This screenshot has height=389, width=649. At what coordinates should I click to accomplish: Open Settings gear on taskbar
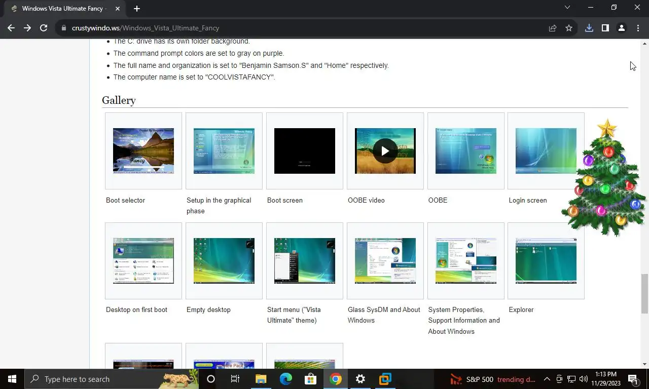coord(360,379)
